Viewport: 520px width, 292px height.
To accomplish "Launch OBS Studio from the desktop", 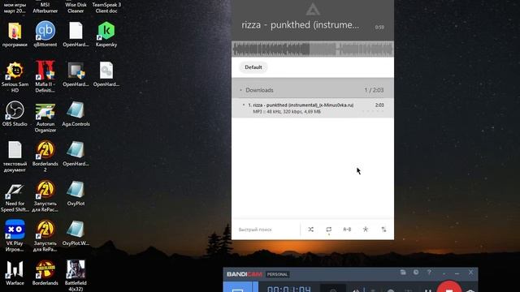I will point(15,114).
